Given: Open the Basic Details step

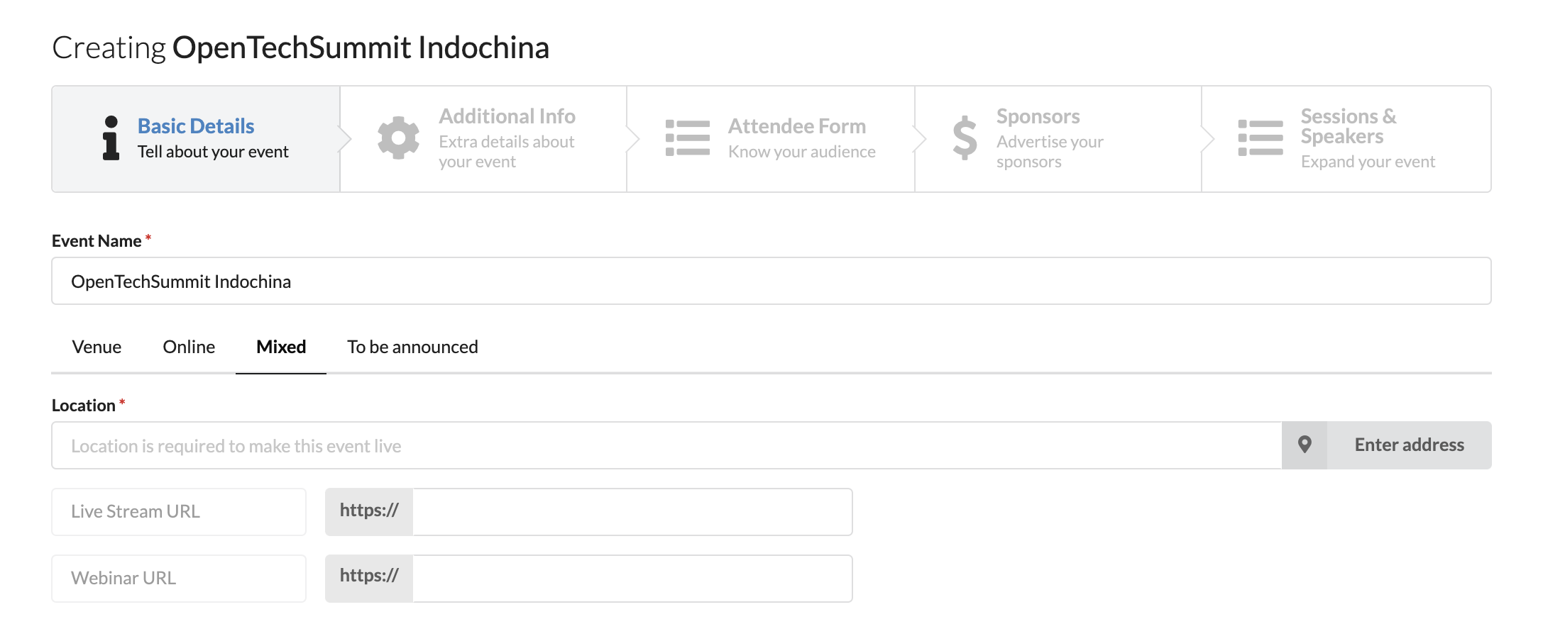Looking at the screenshot, I should 196,139.
